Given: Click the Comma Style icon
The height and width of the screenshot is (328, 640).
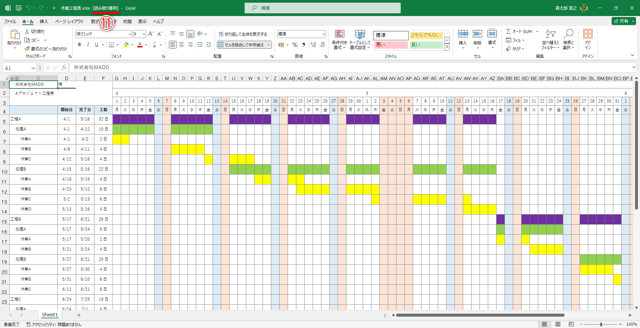Looking at the screenshot, I should (x=304, y=45).
